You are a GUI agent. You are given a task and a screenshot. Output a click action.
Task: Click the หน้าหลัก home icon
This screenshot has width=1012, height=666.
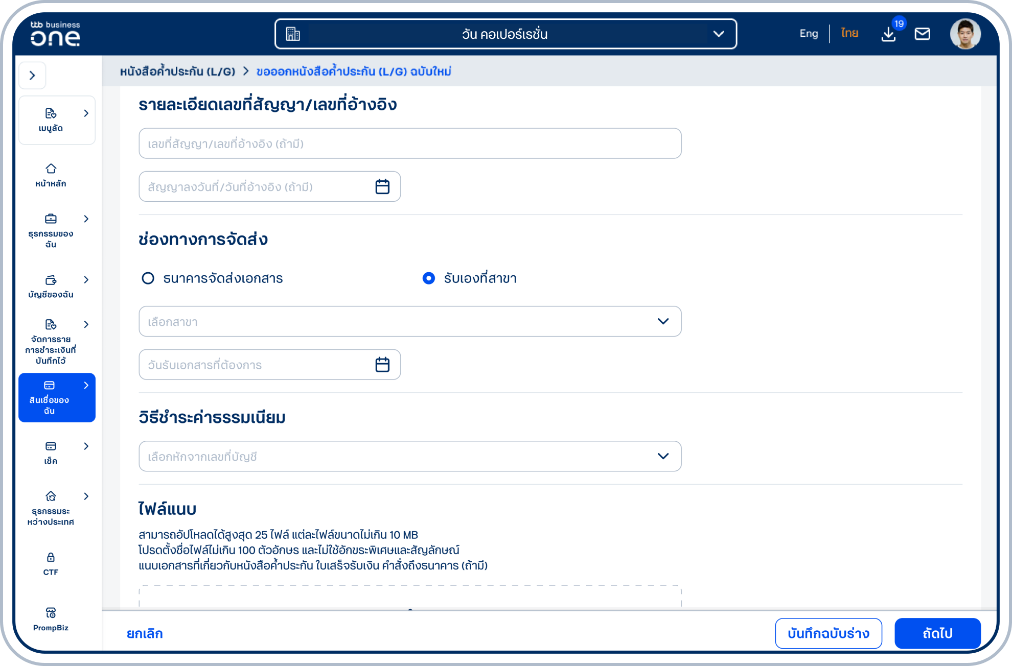(x=51, y=169)
